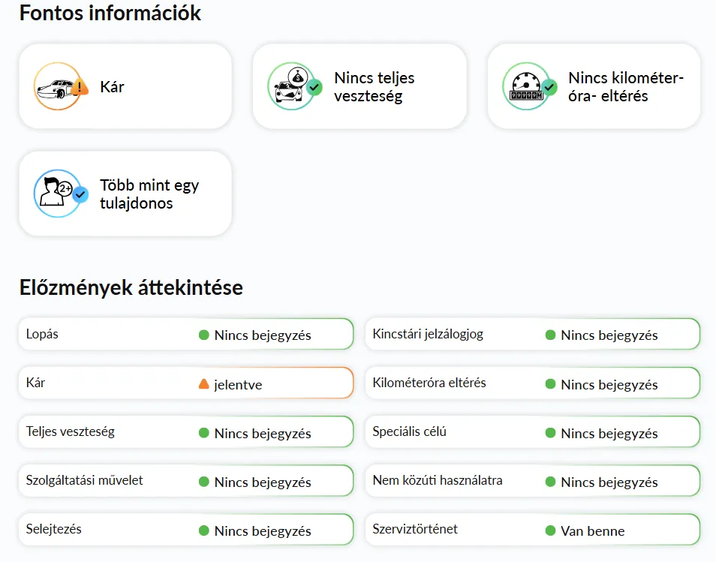The image size is (716, 562).
Task: Select the 'Speciális célú' row label
Action: pos(410,431)
